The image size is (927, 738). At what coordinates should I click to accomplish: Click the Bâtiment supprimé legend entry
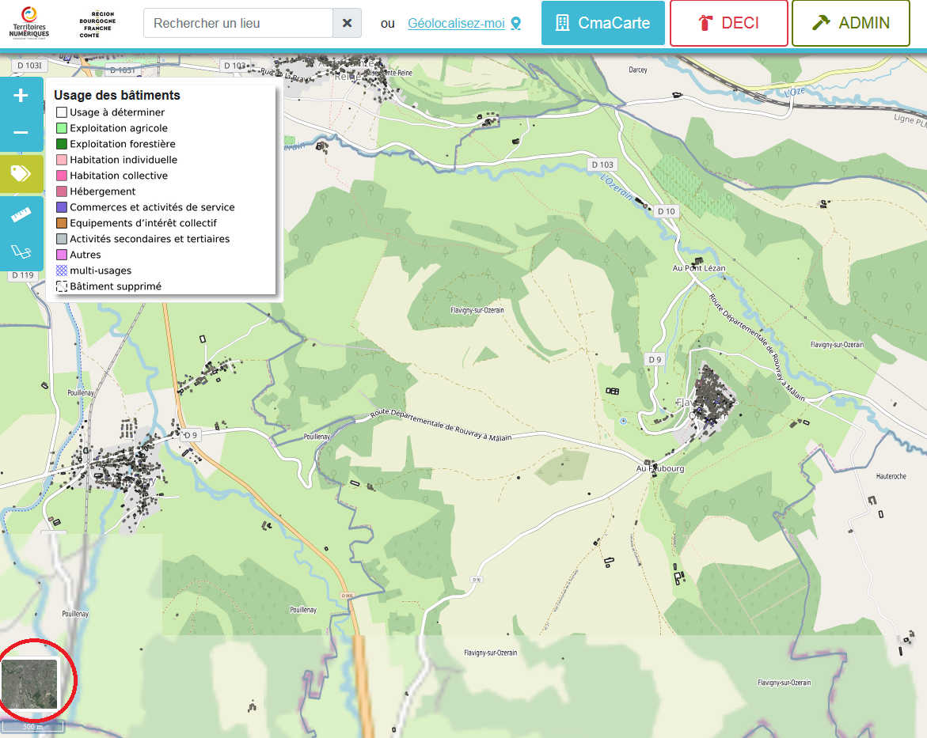115,286
